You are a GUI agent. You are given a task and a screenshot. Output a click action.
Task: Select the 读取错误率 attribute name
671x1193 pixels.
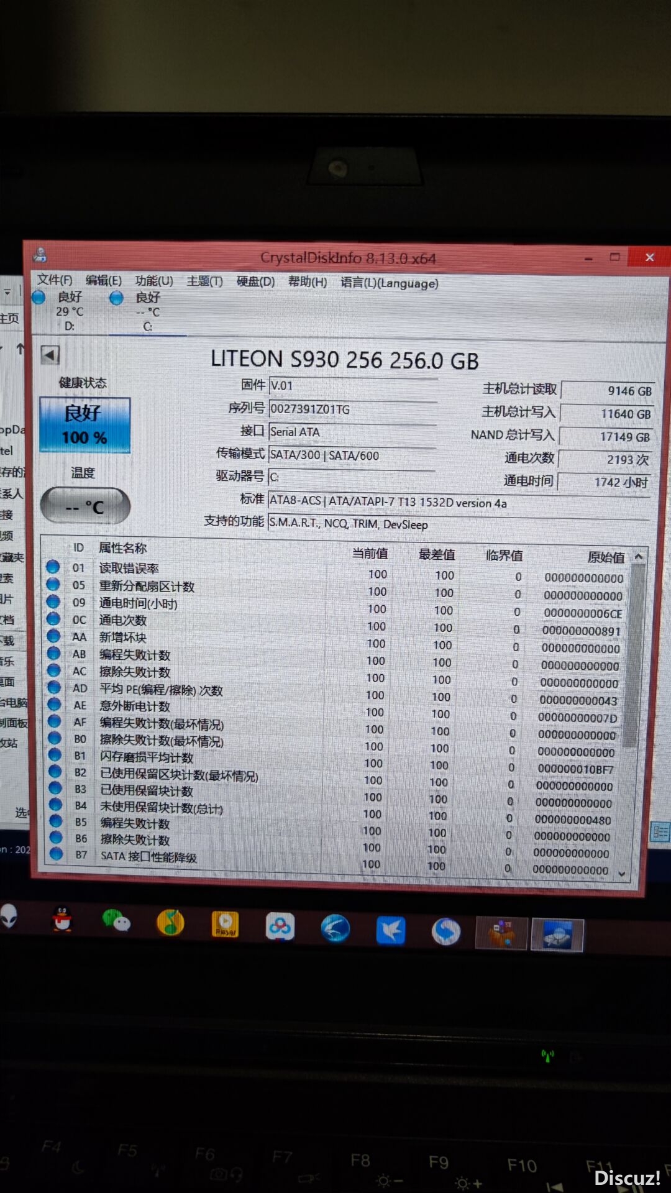129,568
